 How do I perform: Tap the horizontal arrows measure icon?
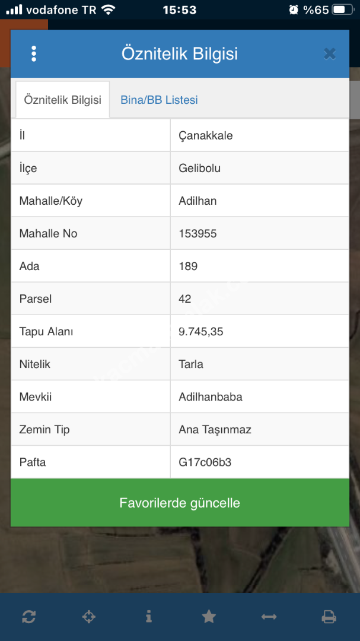[269, 617]
